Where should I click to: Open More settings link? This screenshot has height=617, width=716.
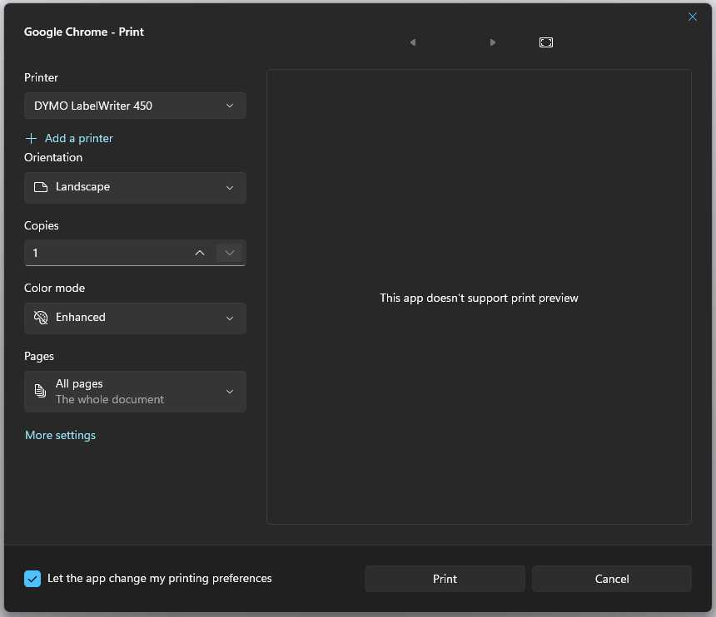(x=60, y=435)
